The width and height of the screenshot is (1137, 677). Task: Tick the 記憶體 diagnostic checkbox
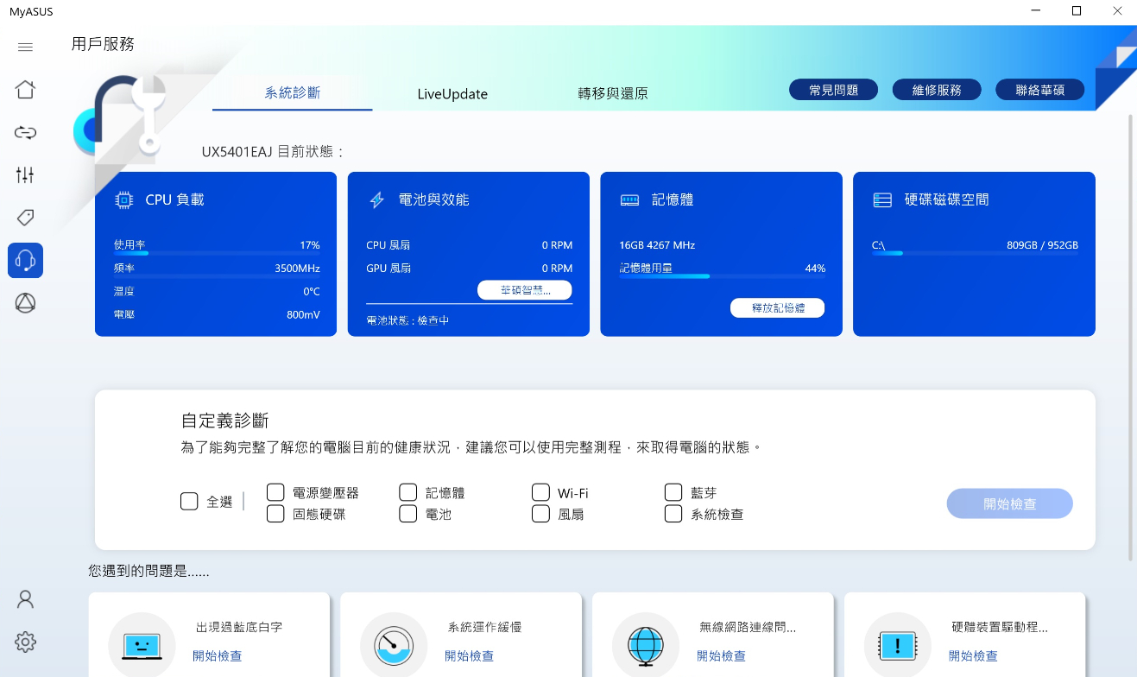click(408, 492)
